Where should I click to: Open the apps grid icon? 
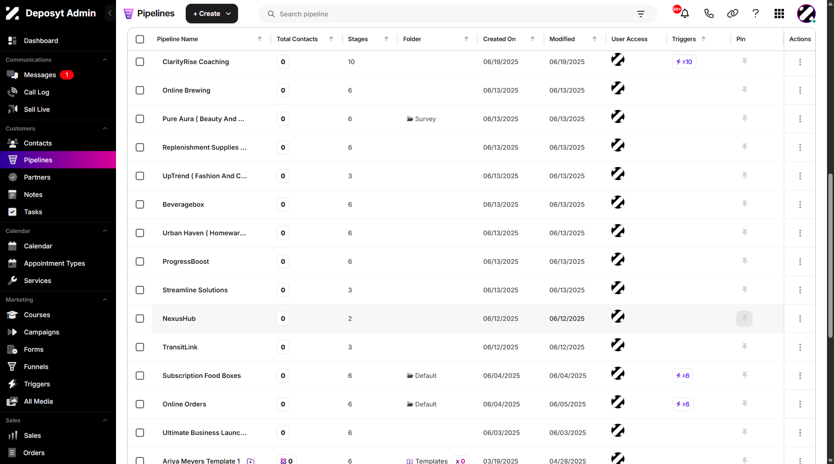point(779,14)
